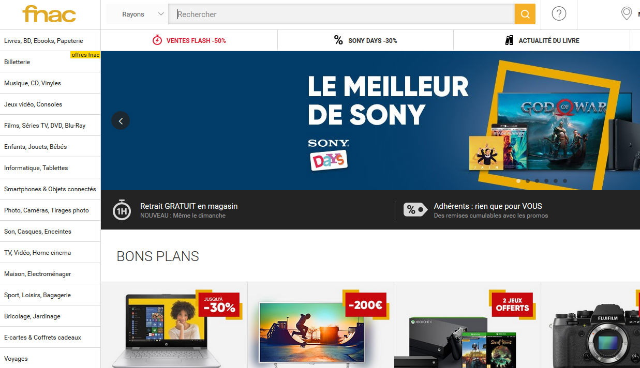The width and height of the screenshot is (640, 368).
Task: Open the help question mark icon
Action: (x=559, y=13)
